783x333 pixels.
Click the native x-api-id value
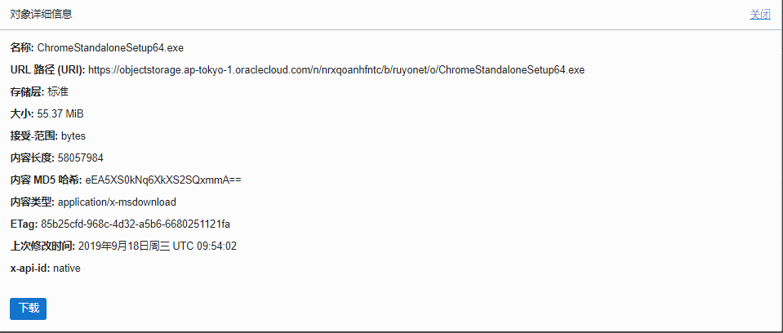pos(67,268)
